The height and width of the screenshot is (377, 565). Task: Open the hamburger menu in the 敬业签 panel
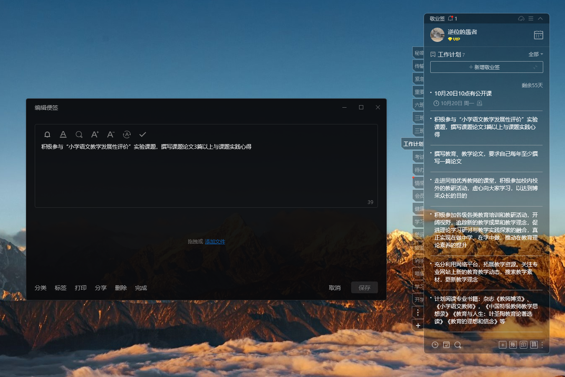point(531,18)
